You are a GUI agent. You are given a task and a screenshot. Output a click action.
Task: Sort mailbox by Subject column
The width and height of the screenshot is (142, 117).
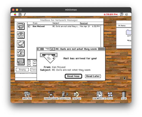[x=56, y=23]
